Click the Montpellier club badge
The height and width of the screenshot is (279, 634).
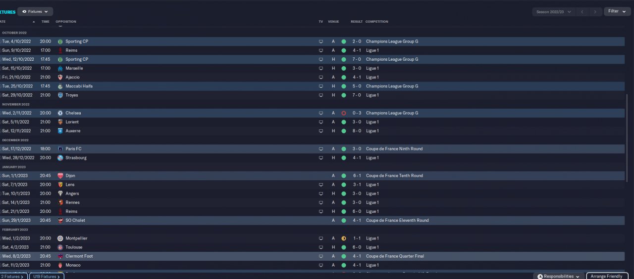(x=60, y=239)
